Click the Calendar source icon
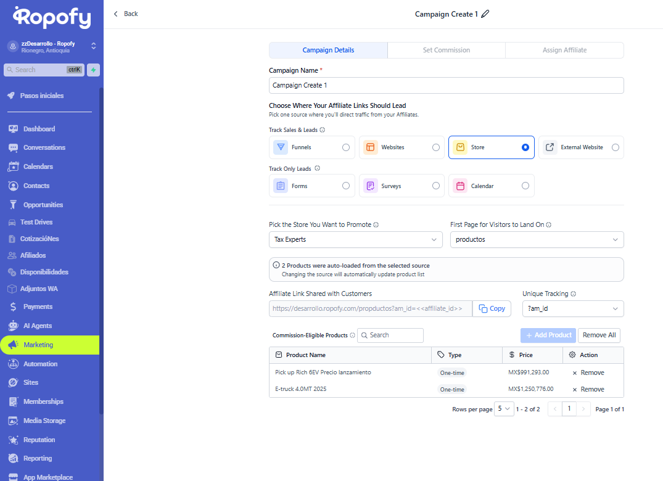This screenshot has height=481, width=663. coord(460,186)
